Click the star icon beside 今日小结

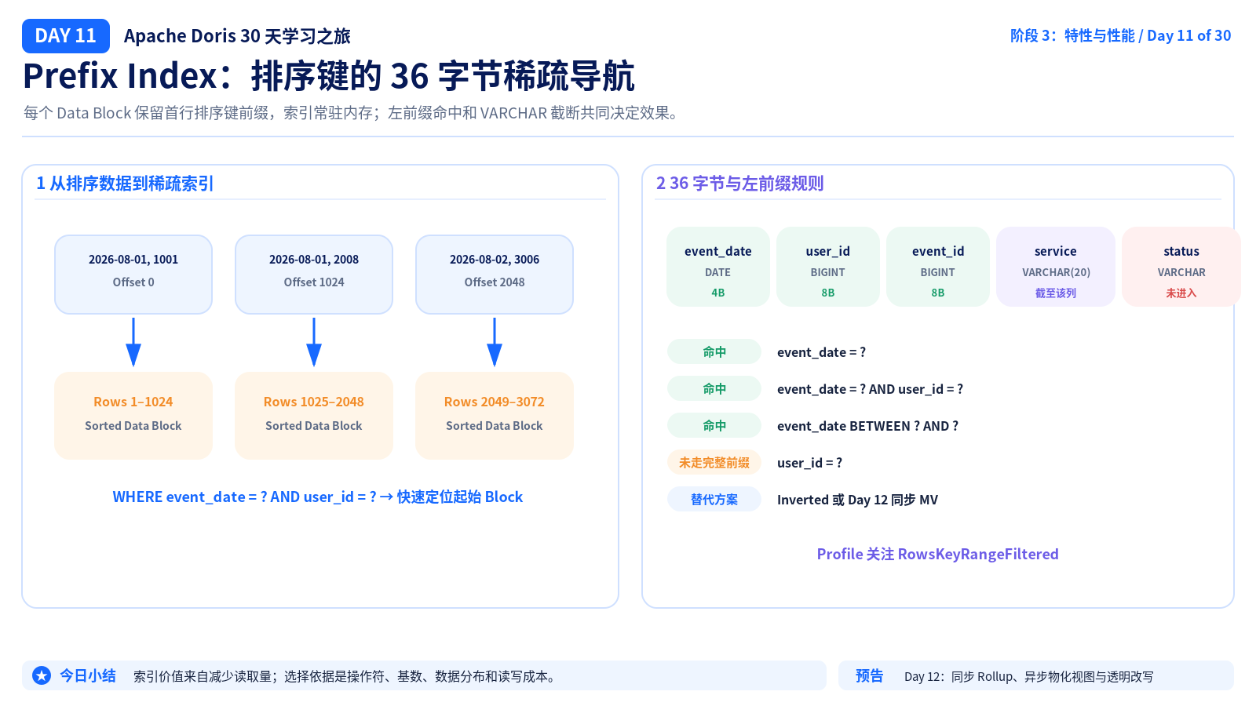point(42,675)
